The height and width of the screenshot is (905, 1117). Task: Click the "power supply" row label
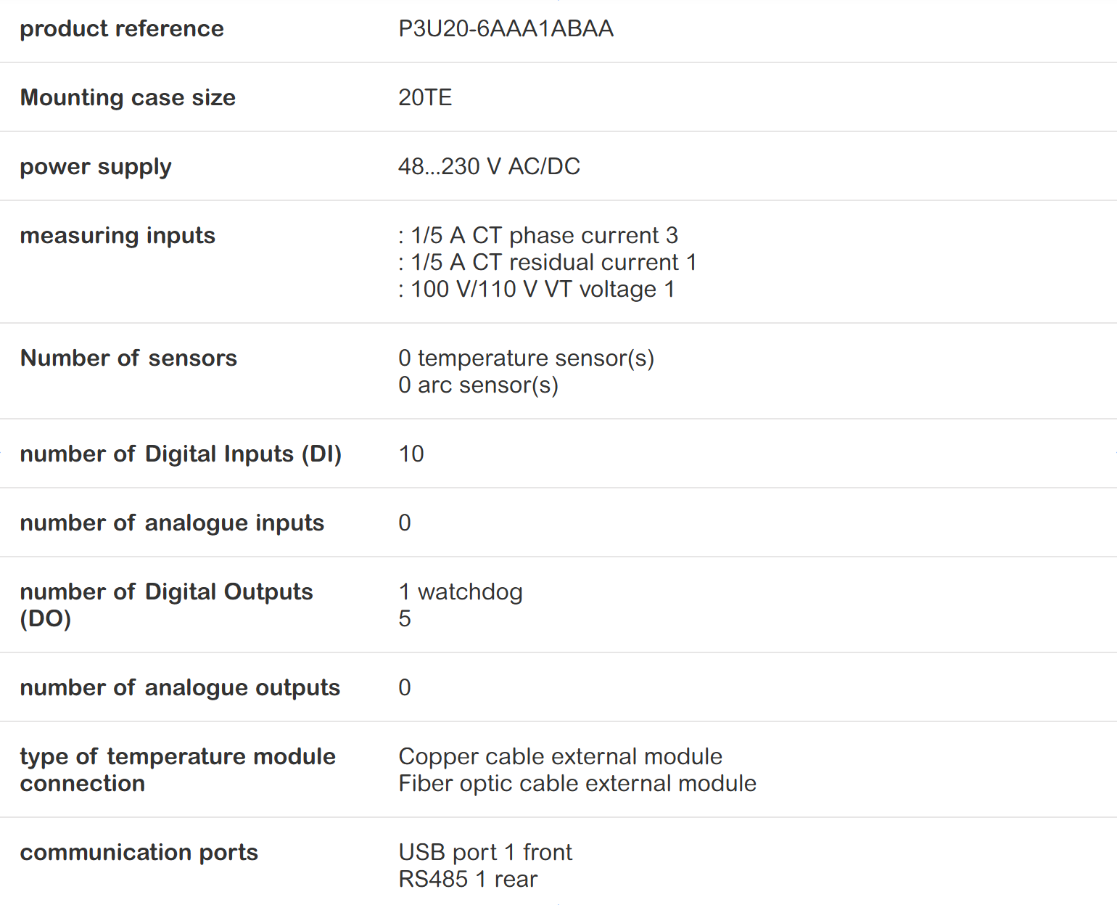96,166
